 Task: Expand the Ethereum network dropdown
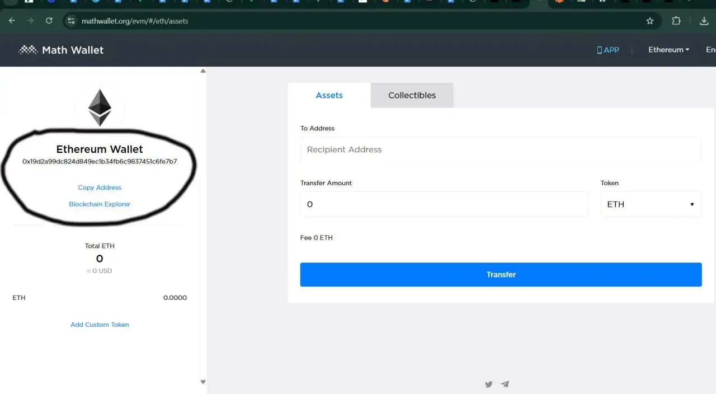(x=668, y=50)
